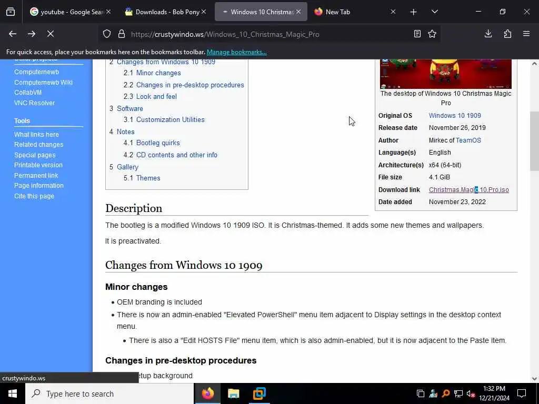The image size is (539, 404).
Task: Jump to 4.1 Bootleg quirks
Action: click(152, 143)
